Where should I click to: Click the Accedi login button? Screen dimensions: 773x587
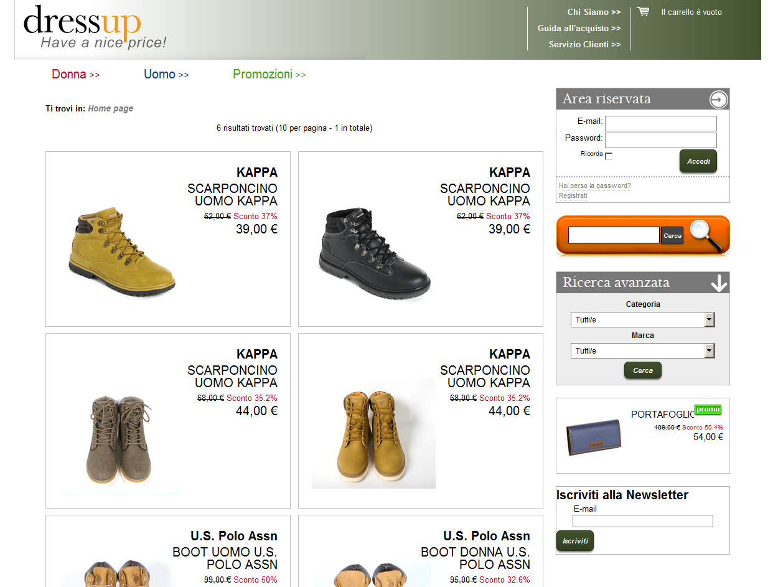698,161
